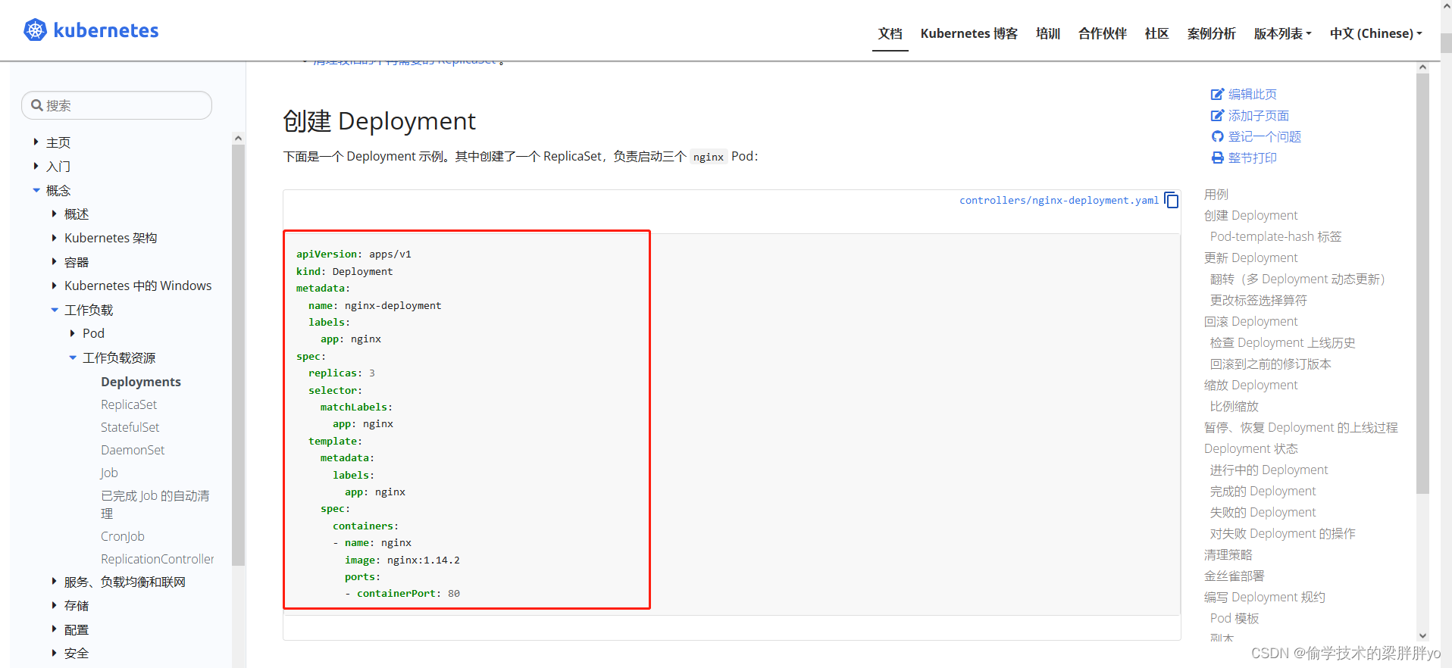Jump to Deployment 状态 section
The height and width of the screenshot is (668, 1452).
click(x=1250, y=448)
